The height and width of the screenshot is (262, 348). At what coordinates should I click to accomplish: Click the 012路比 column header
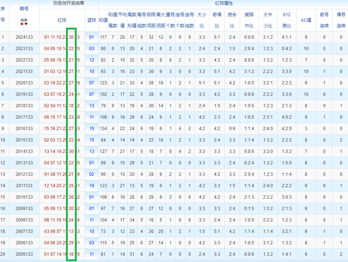286,20
